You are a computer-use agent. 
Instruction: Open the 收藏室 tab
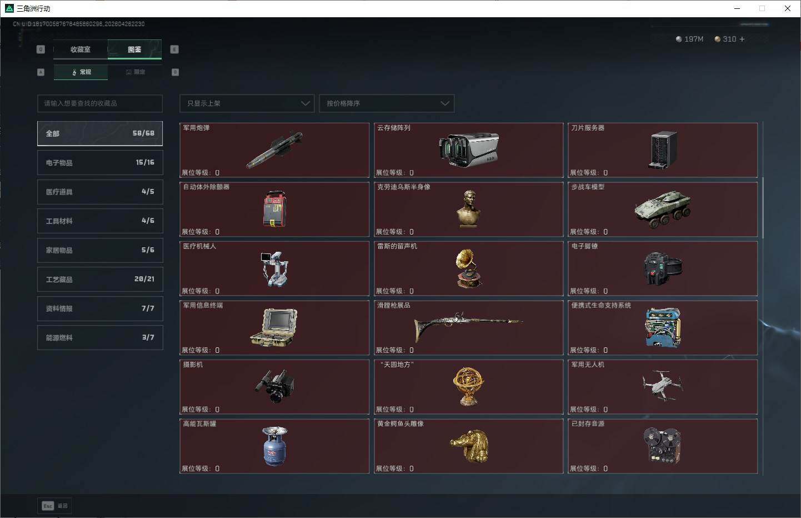81,49
